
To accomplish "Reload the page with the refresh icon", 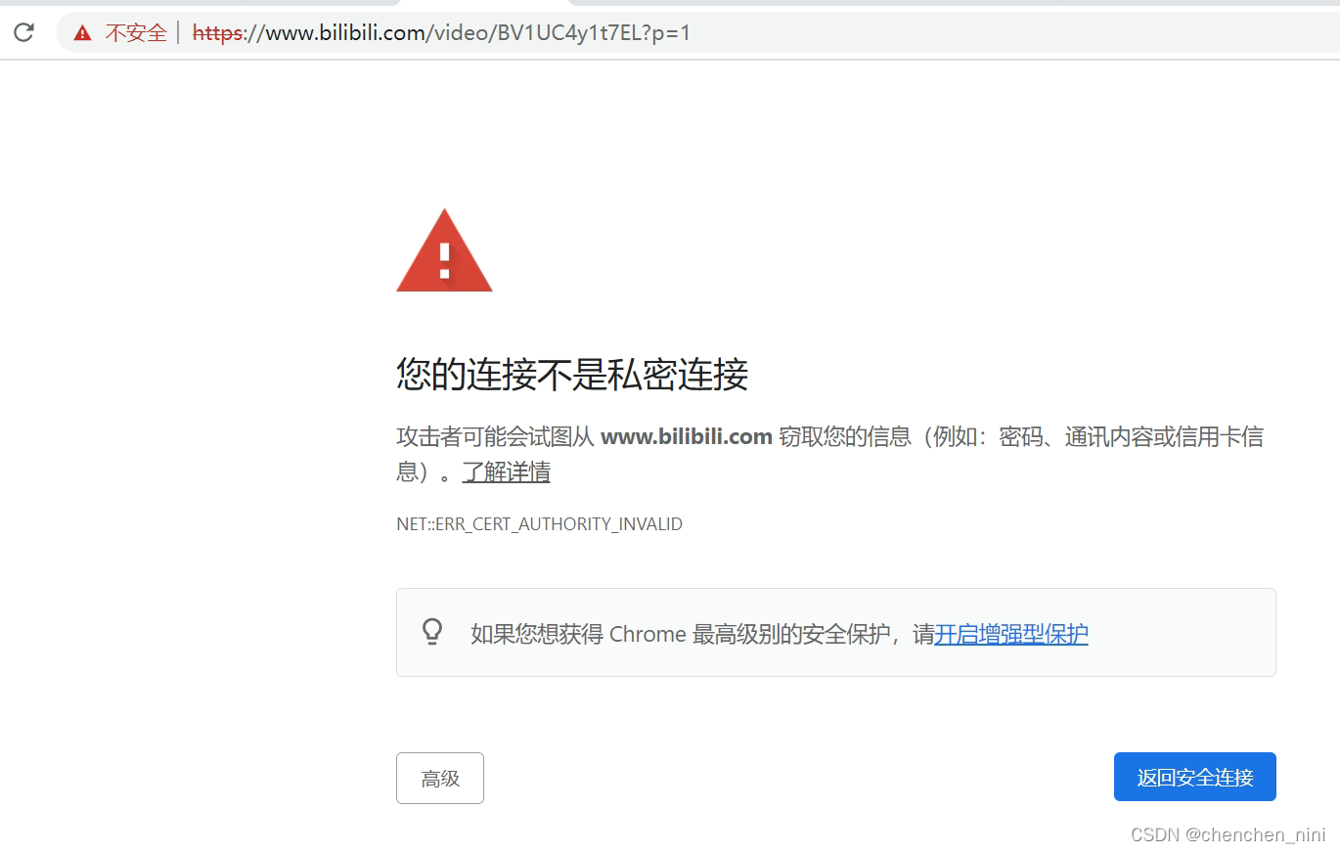I will click(x=23, y=32).
